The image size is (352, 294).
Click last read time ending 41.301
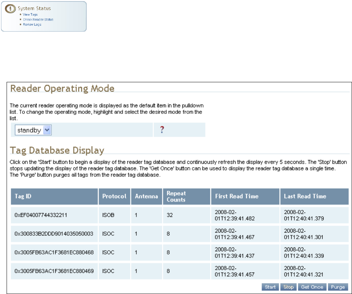303,234
